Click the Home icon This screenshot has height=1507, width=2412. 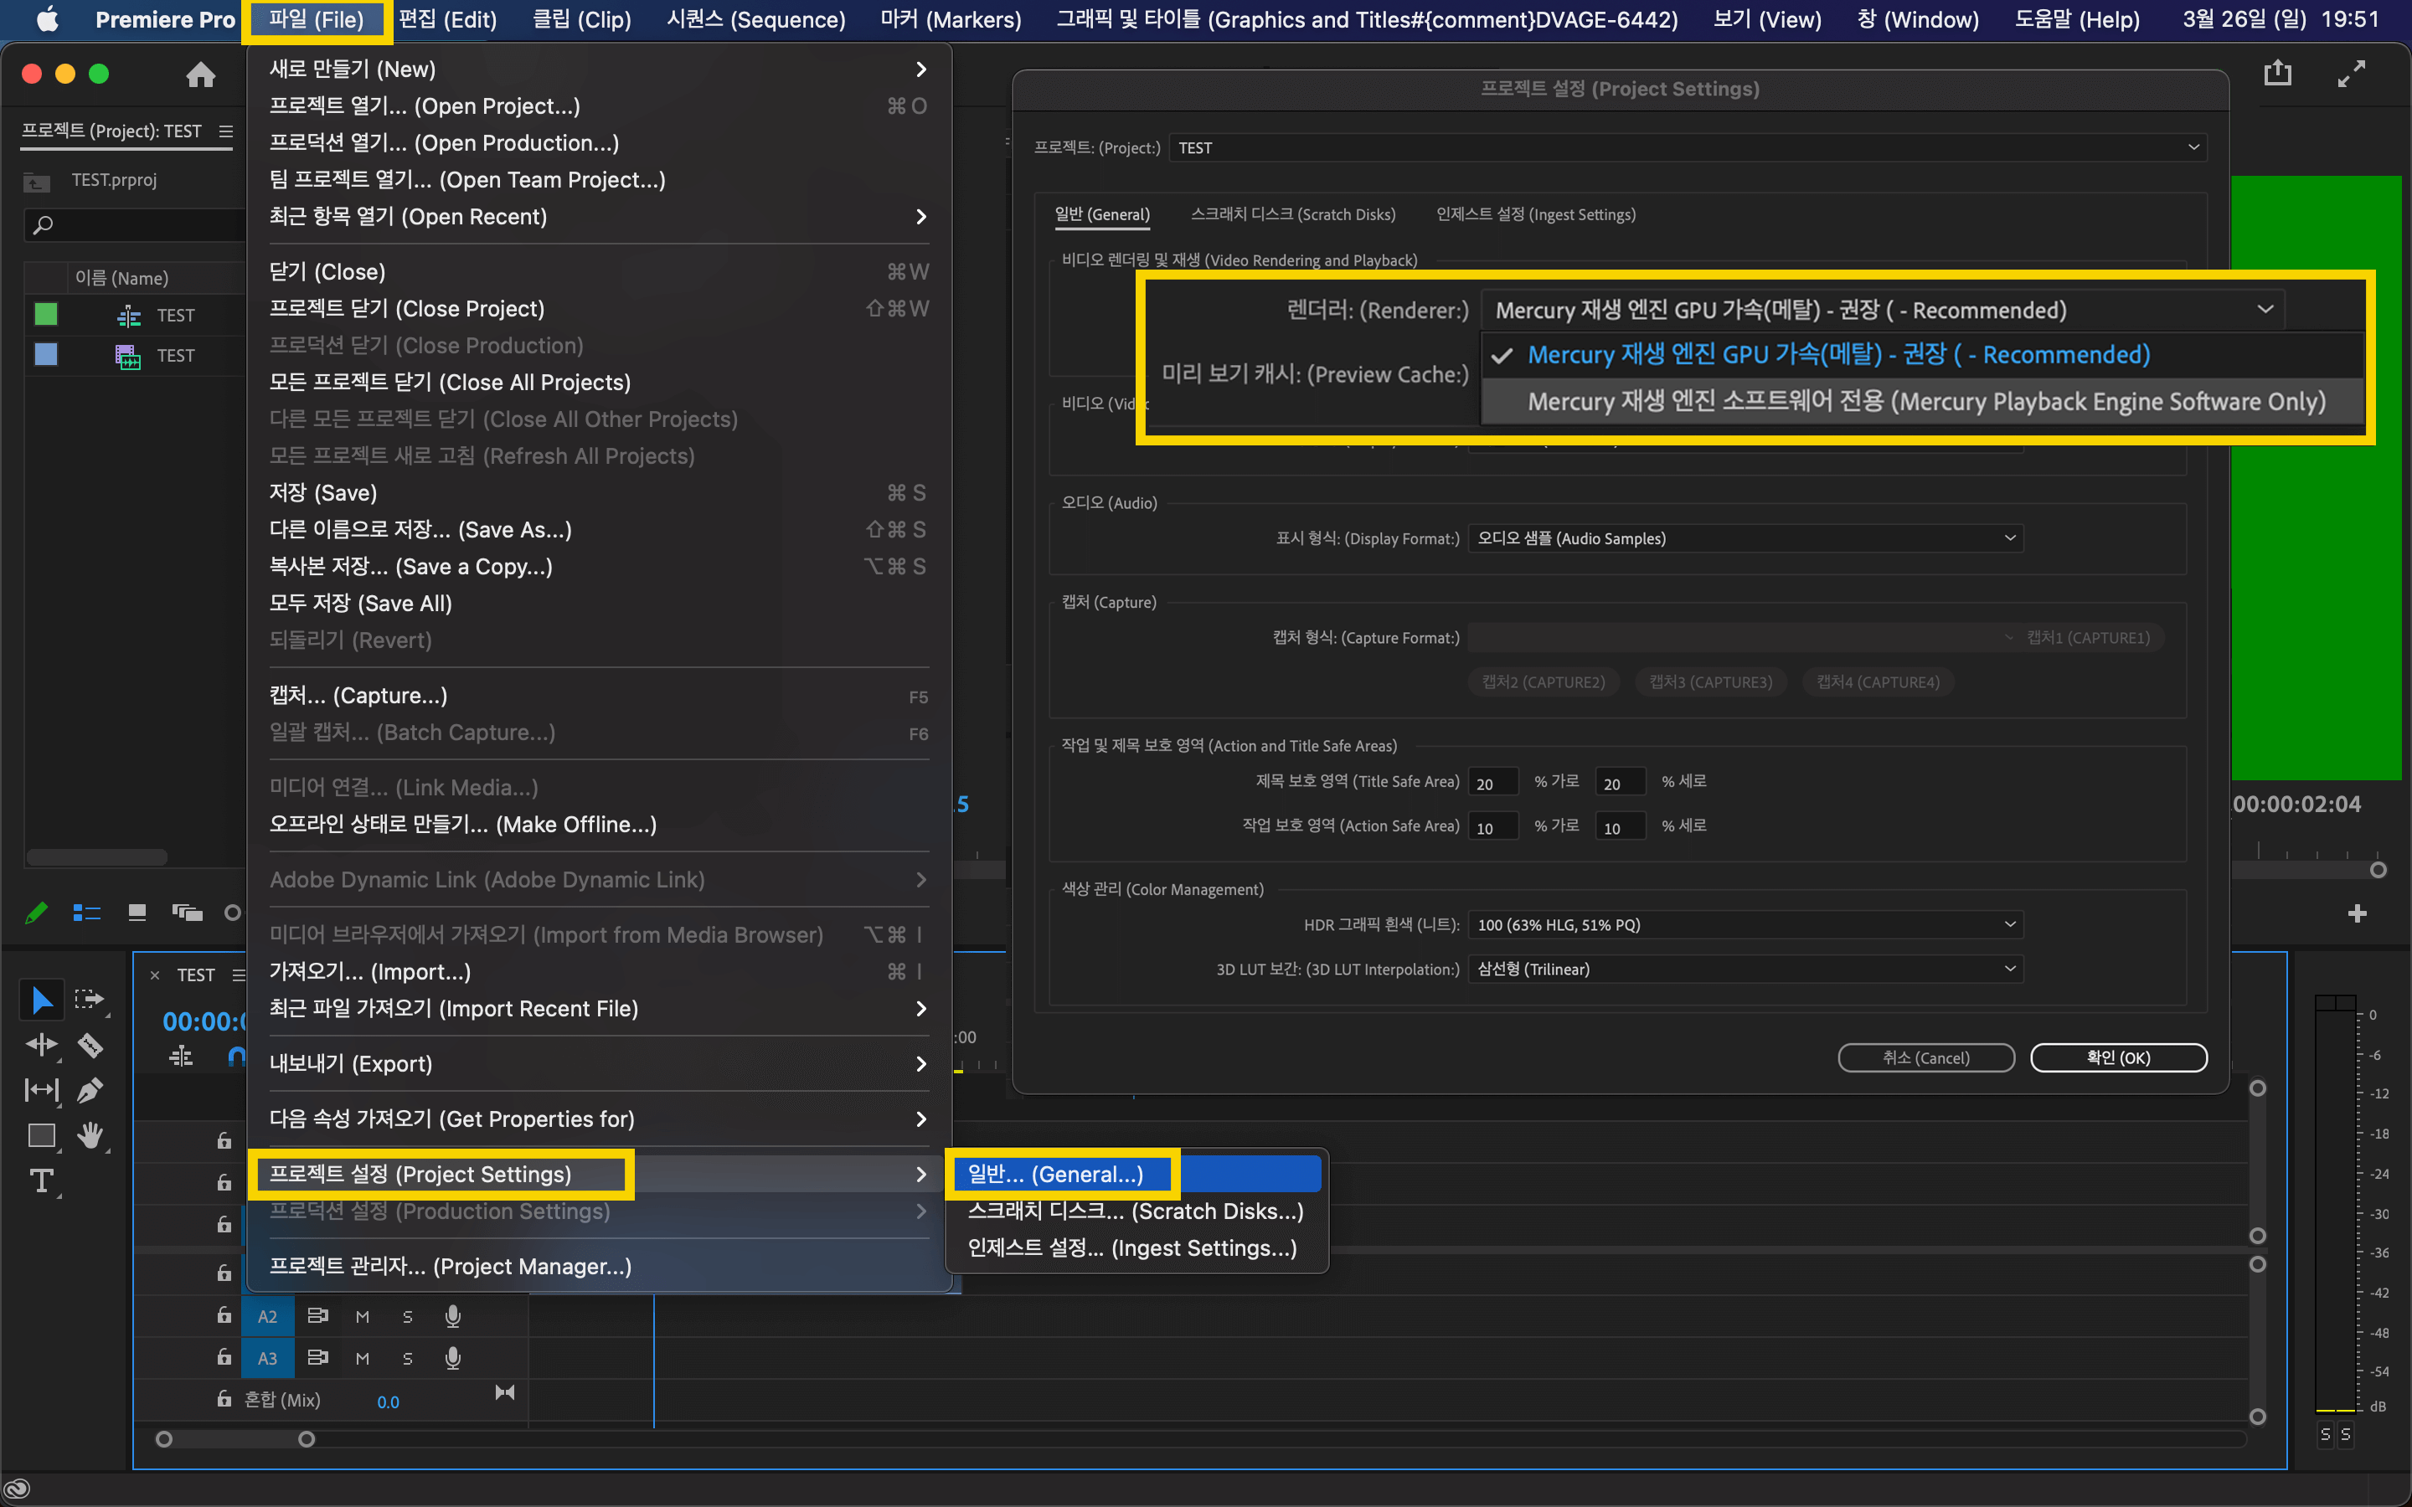[x=200, y=75]
